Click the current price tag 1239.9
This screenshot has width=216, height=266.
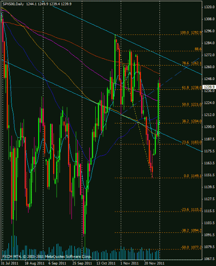209,87
